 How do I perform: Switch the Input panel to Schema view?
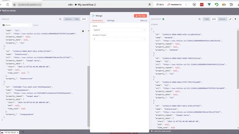coord(68,19)
